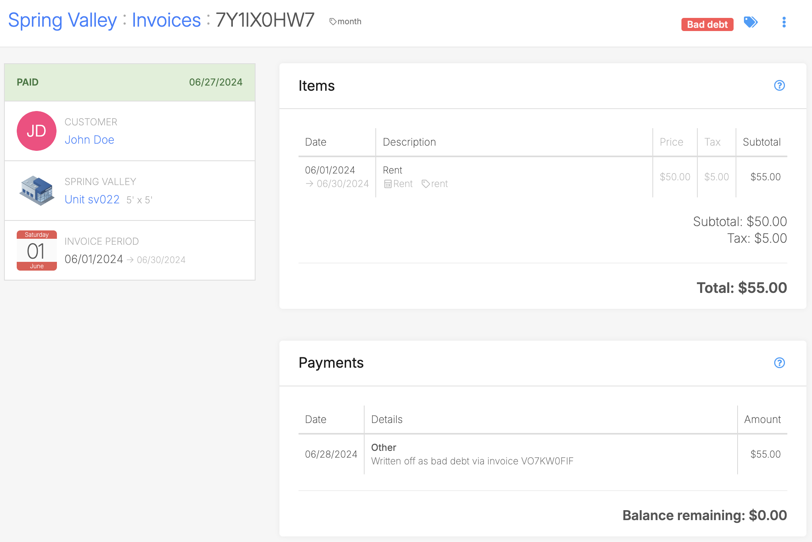
Task: Click the Details column header in Payments
Action: [x=387, y=419]
